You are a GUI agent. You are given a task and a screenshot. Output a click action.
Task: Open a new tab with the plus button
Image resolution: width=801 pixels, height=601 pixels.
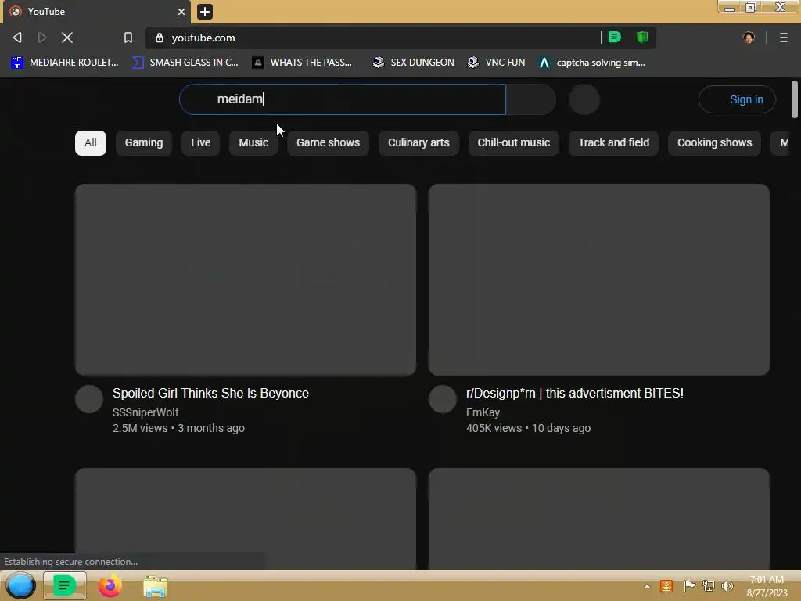point(205,11)
